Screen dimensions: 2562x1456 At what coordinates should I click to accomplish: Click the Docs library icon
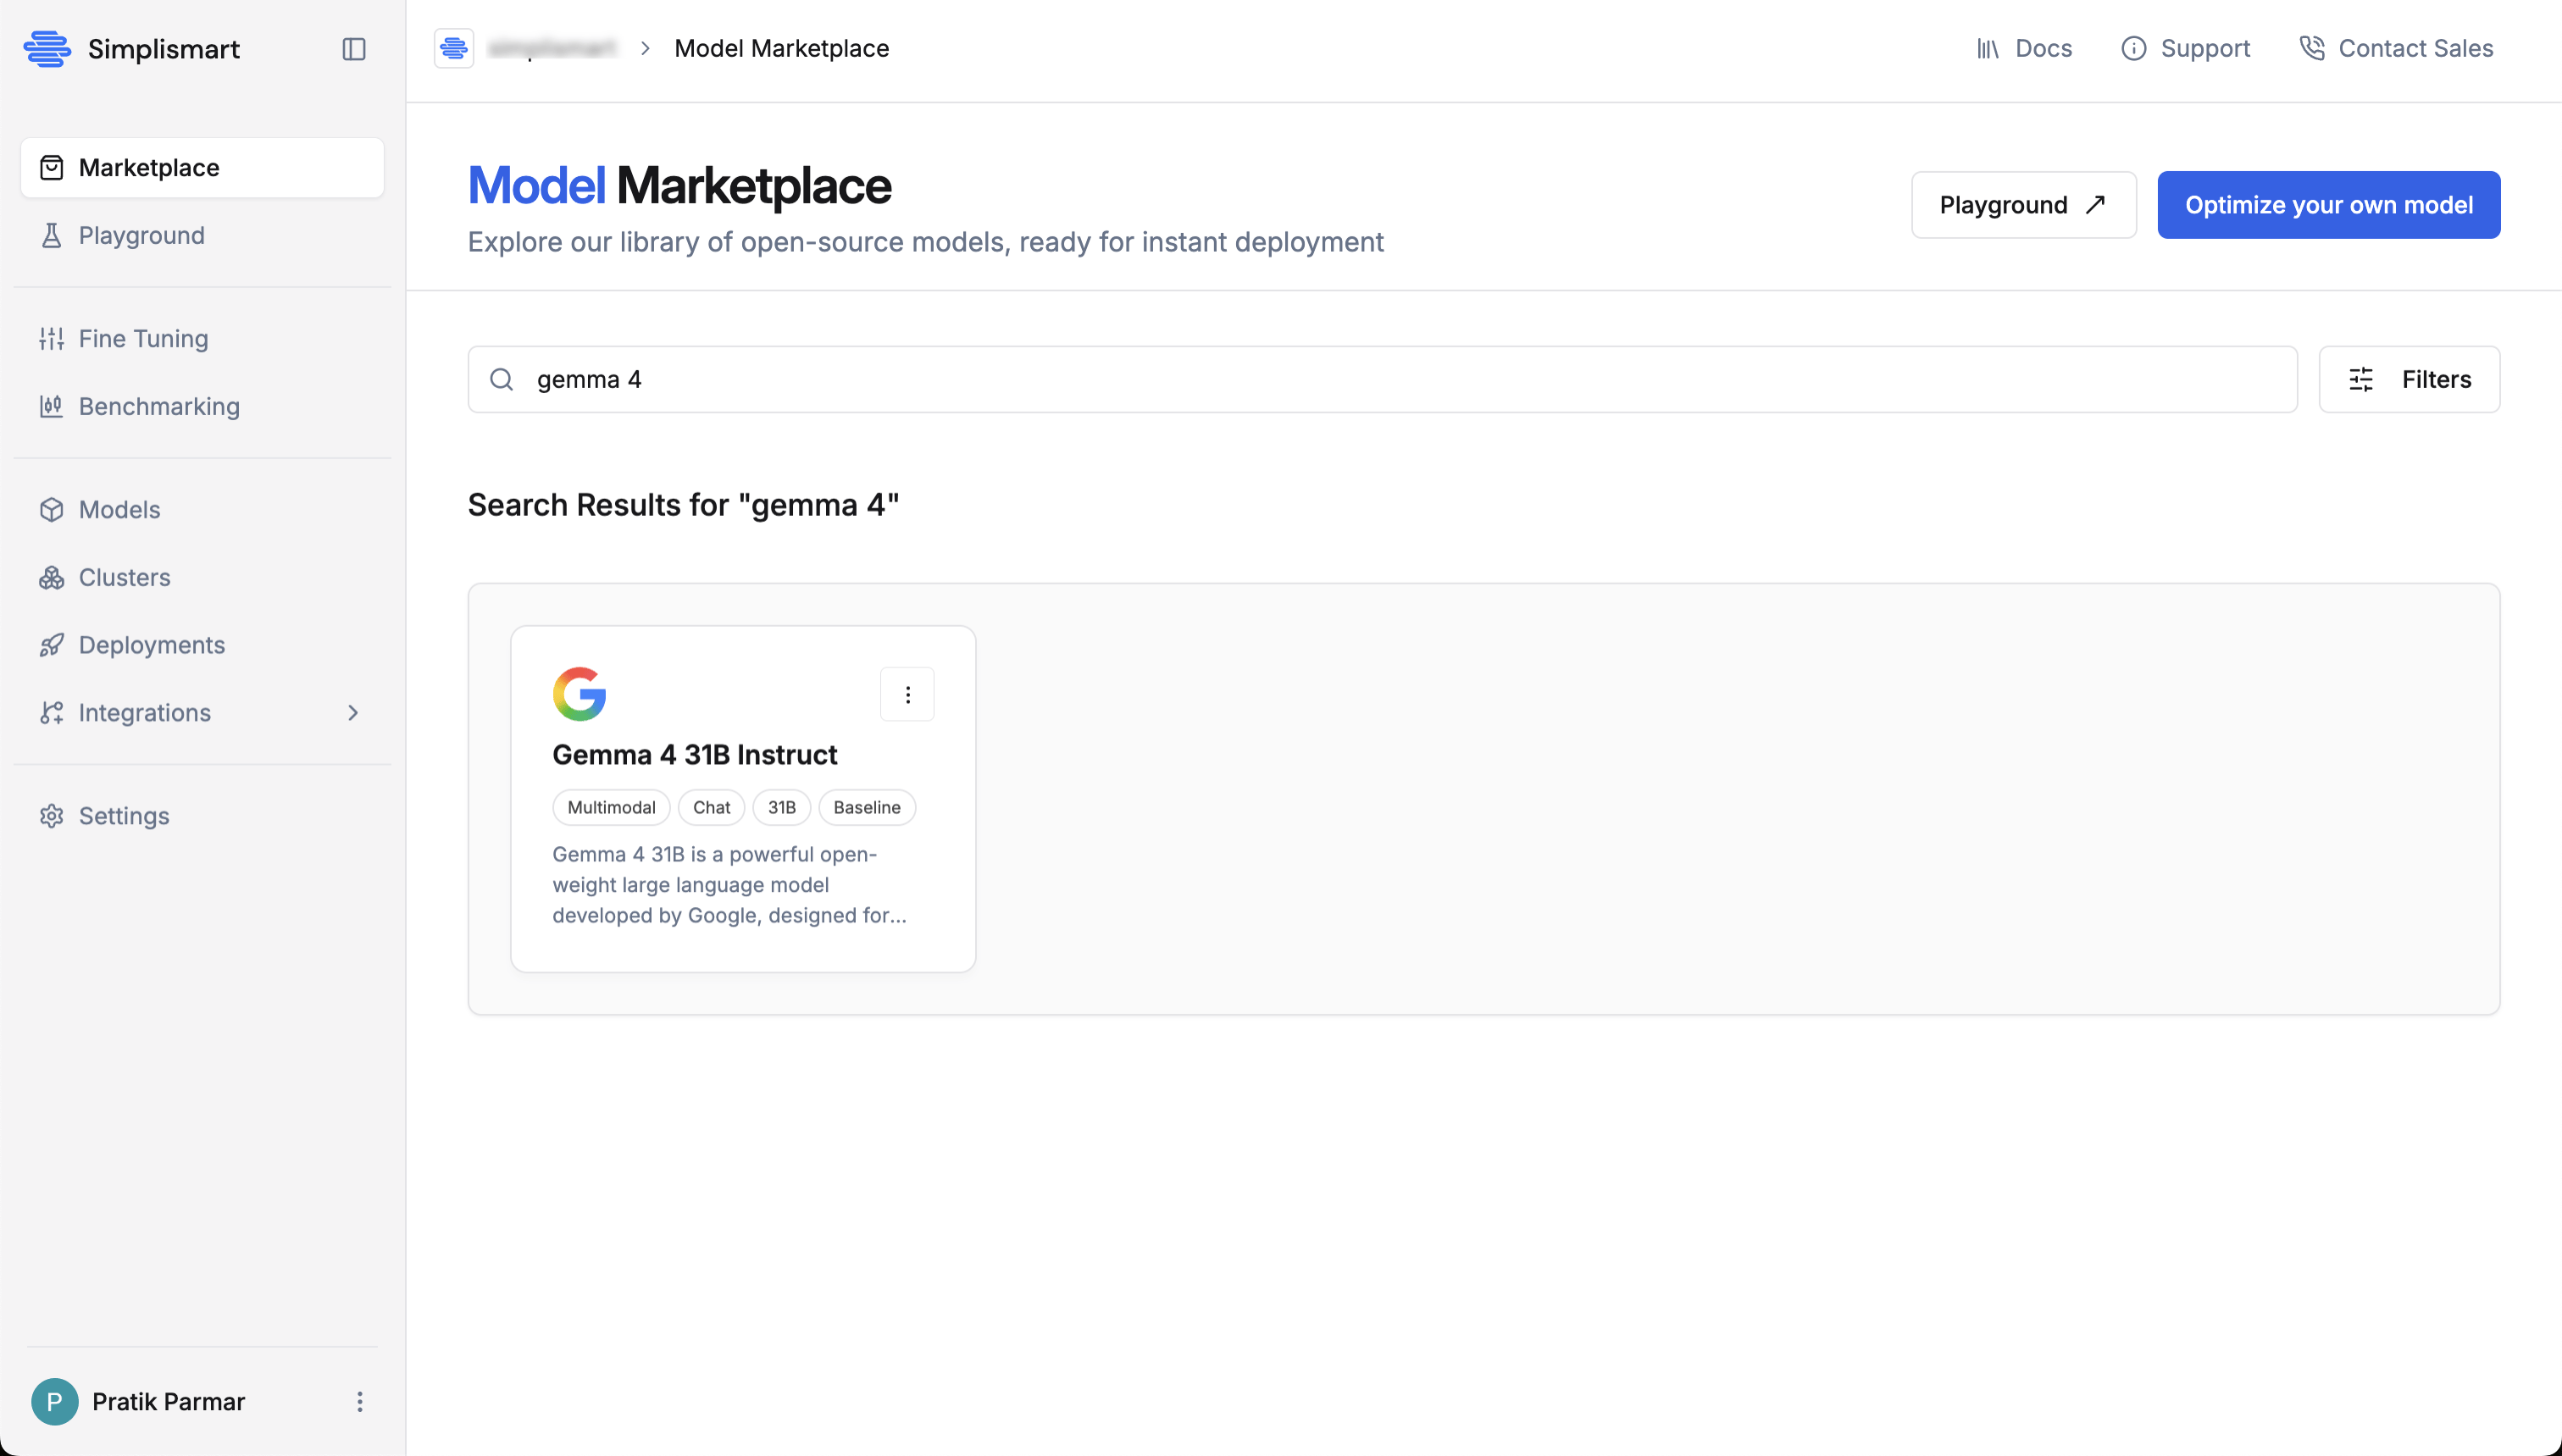coord(1988,48)
